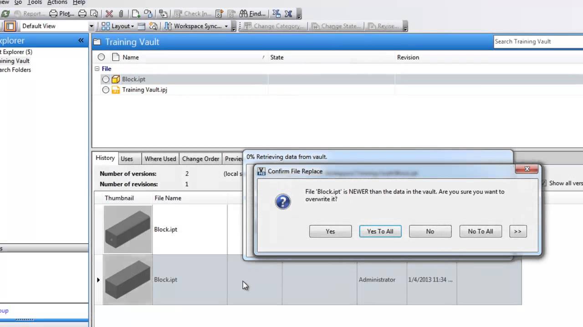Click the Training Vault.ipj project file icon
This screenshot has height=327, width=583.
click(x=116, y=90)
